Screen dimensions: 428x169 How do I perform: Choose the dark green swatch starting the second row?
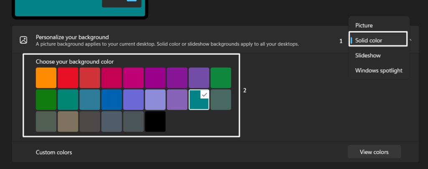click(46, 100)
